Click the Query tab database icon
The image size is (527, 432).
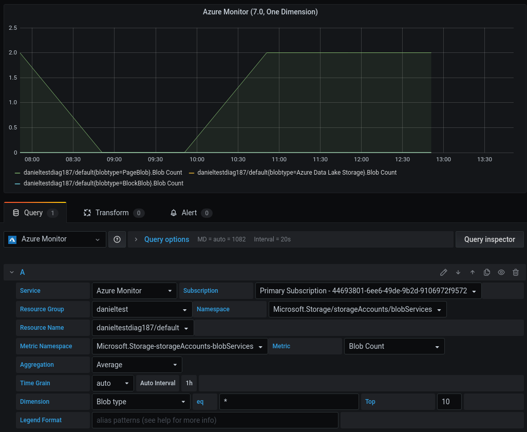tap(16, 213)
